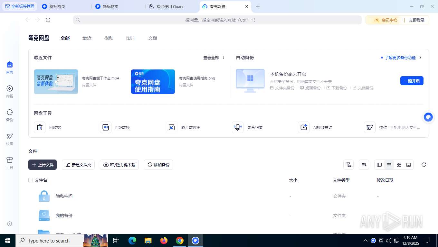
Task: Open Google Chrome from the taskbar
Action: tap(180, 241)
